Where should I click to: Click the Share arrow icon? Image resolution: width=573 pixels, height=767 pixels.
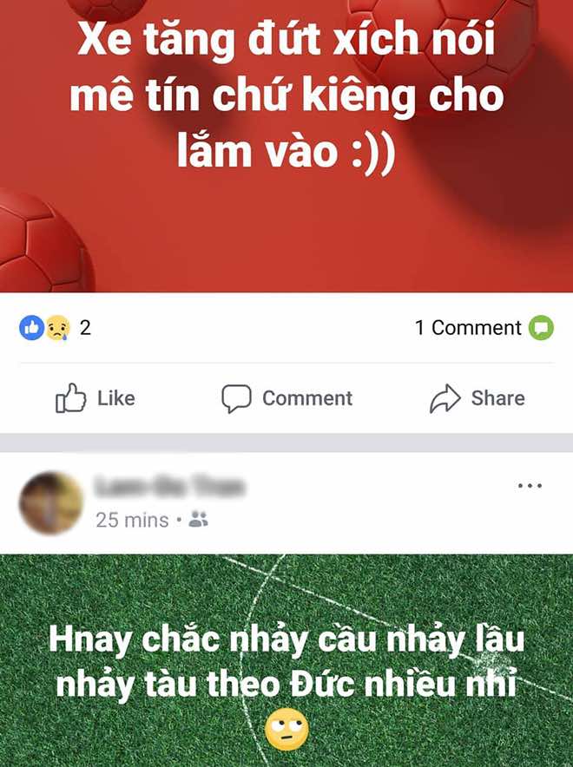pyautogui.click(x=445, y=398)
